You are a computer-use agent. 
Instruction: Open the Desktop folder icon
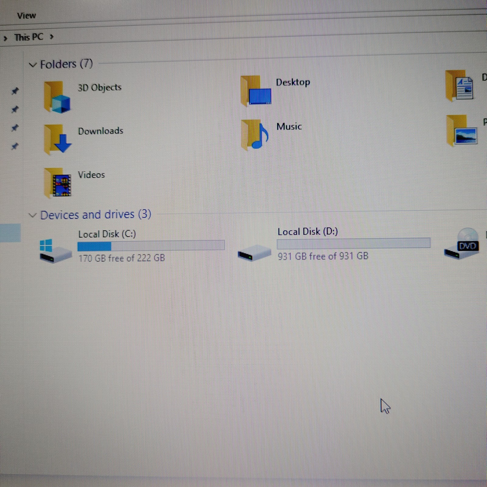256,90
